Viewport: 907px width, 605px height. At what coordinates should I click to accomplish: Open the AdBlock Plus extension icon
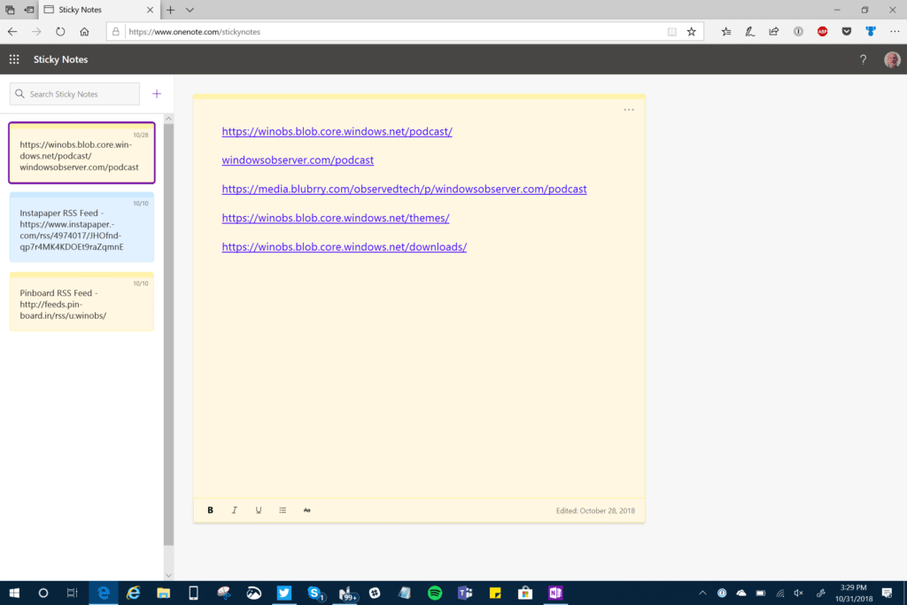pyautogui.click(x=822, y=31)
